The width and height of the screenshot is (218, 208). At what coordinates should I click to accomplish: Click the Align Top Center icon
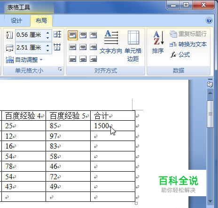tap(83, 35)
